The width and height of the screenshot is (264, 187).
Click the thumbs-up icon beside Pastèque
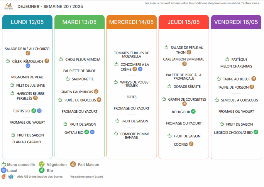tap(227, 59)
